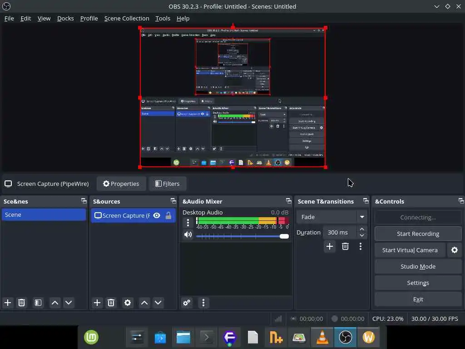Launch VLC from the taskbar
Image resolution: width=465 pixels, height=349 pixels.
pos(322,337)
